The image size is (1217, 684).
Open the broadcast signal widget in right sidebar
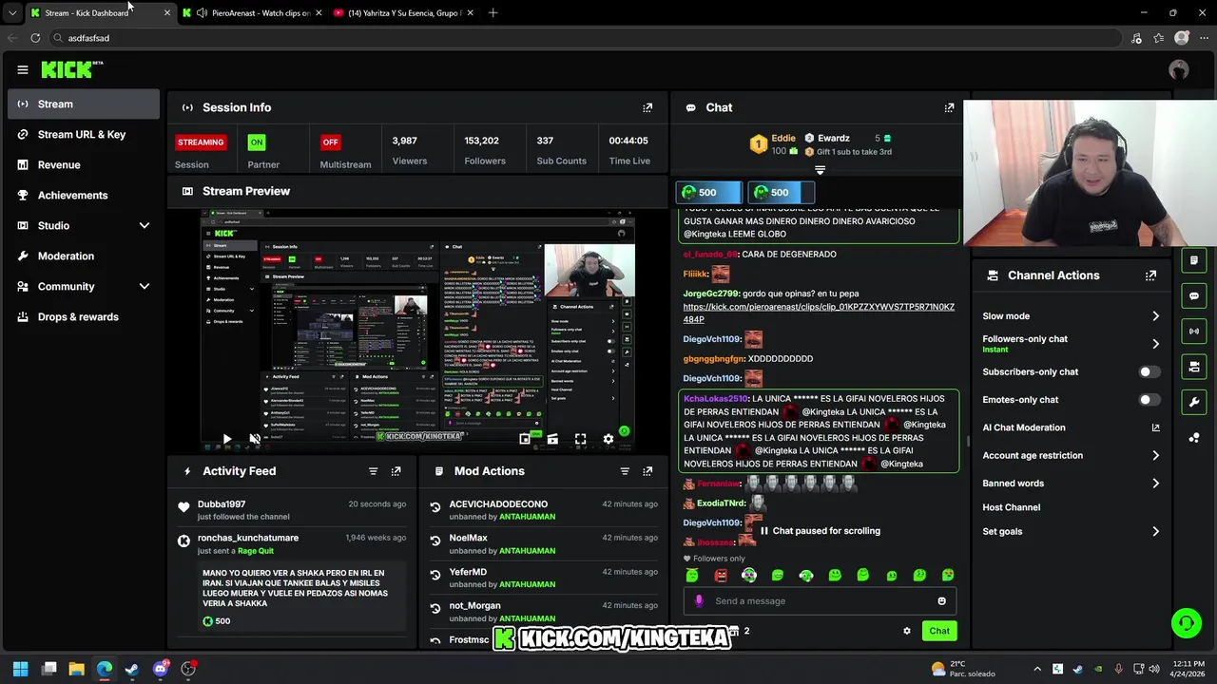coord(1194,331)
